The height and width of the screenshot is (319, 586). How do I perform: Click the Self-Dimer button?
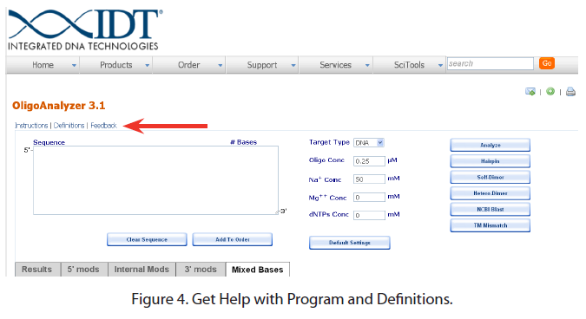[x=490, y=177]
